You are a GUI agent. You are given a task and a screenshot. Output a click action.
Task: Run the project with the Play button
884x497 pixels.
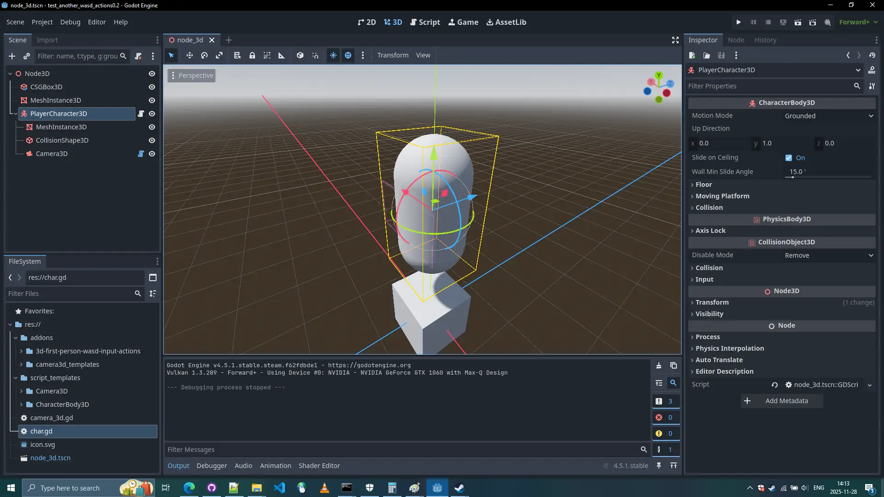(739, 22)
